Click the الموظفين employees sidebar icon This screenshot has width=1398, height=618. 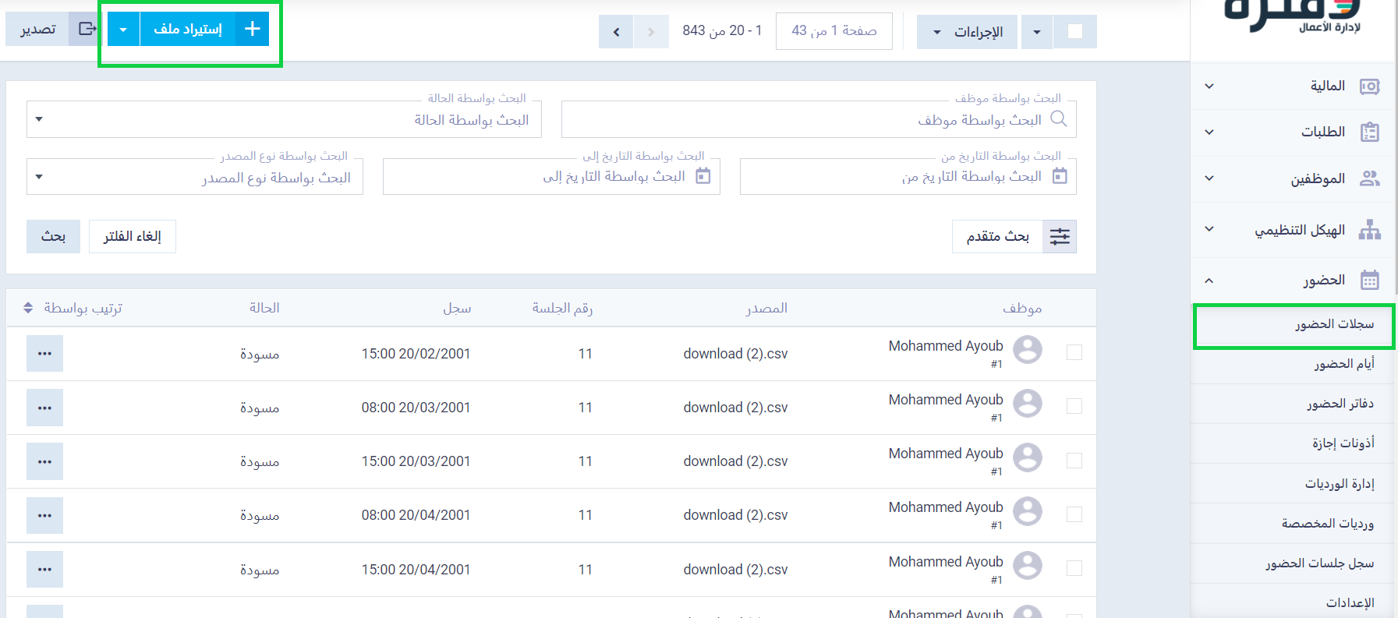click(x=1370, y=178)
